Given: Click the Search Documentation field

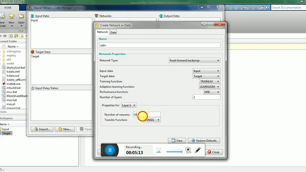Looking at the screenshot, I should [289, 7].
